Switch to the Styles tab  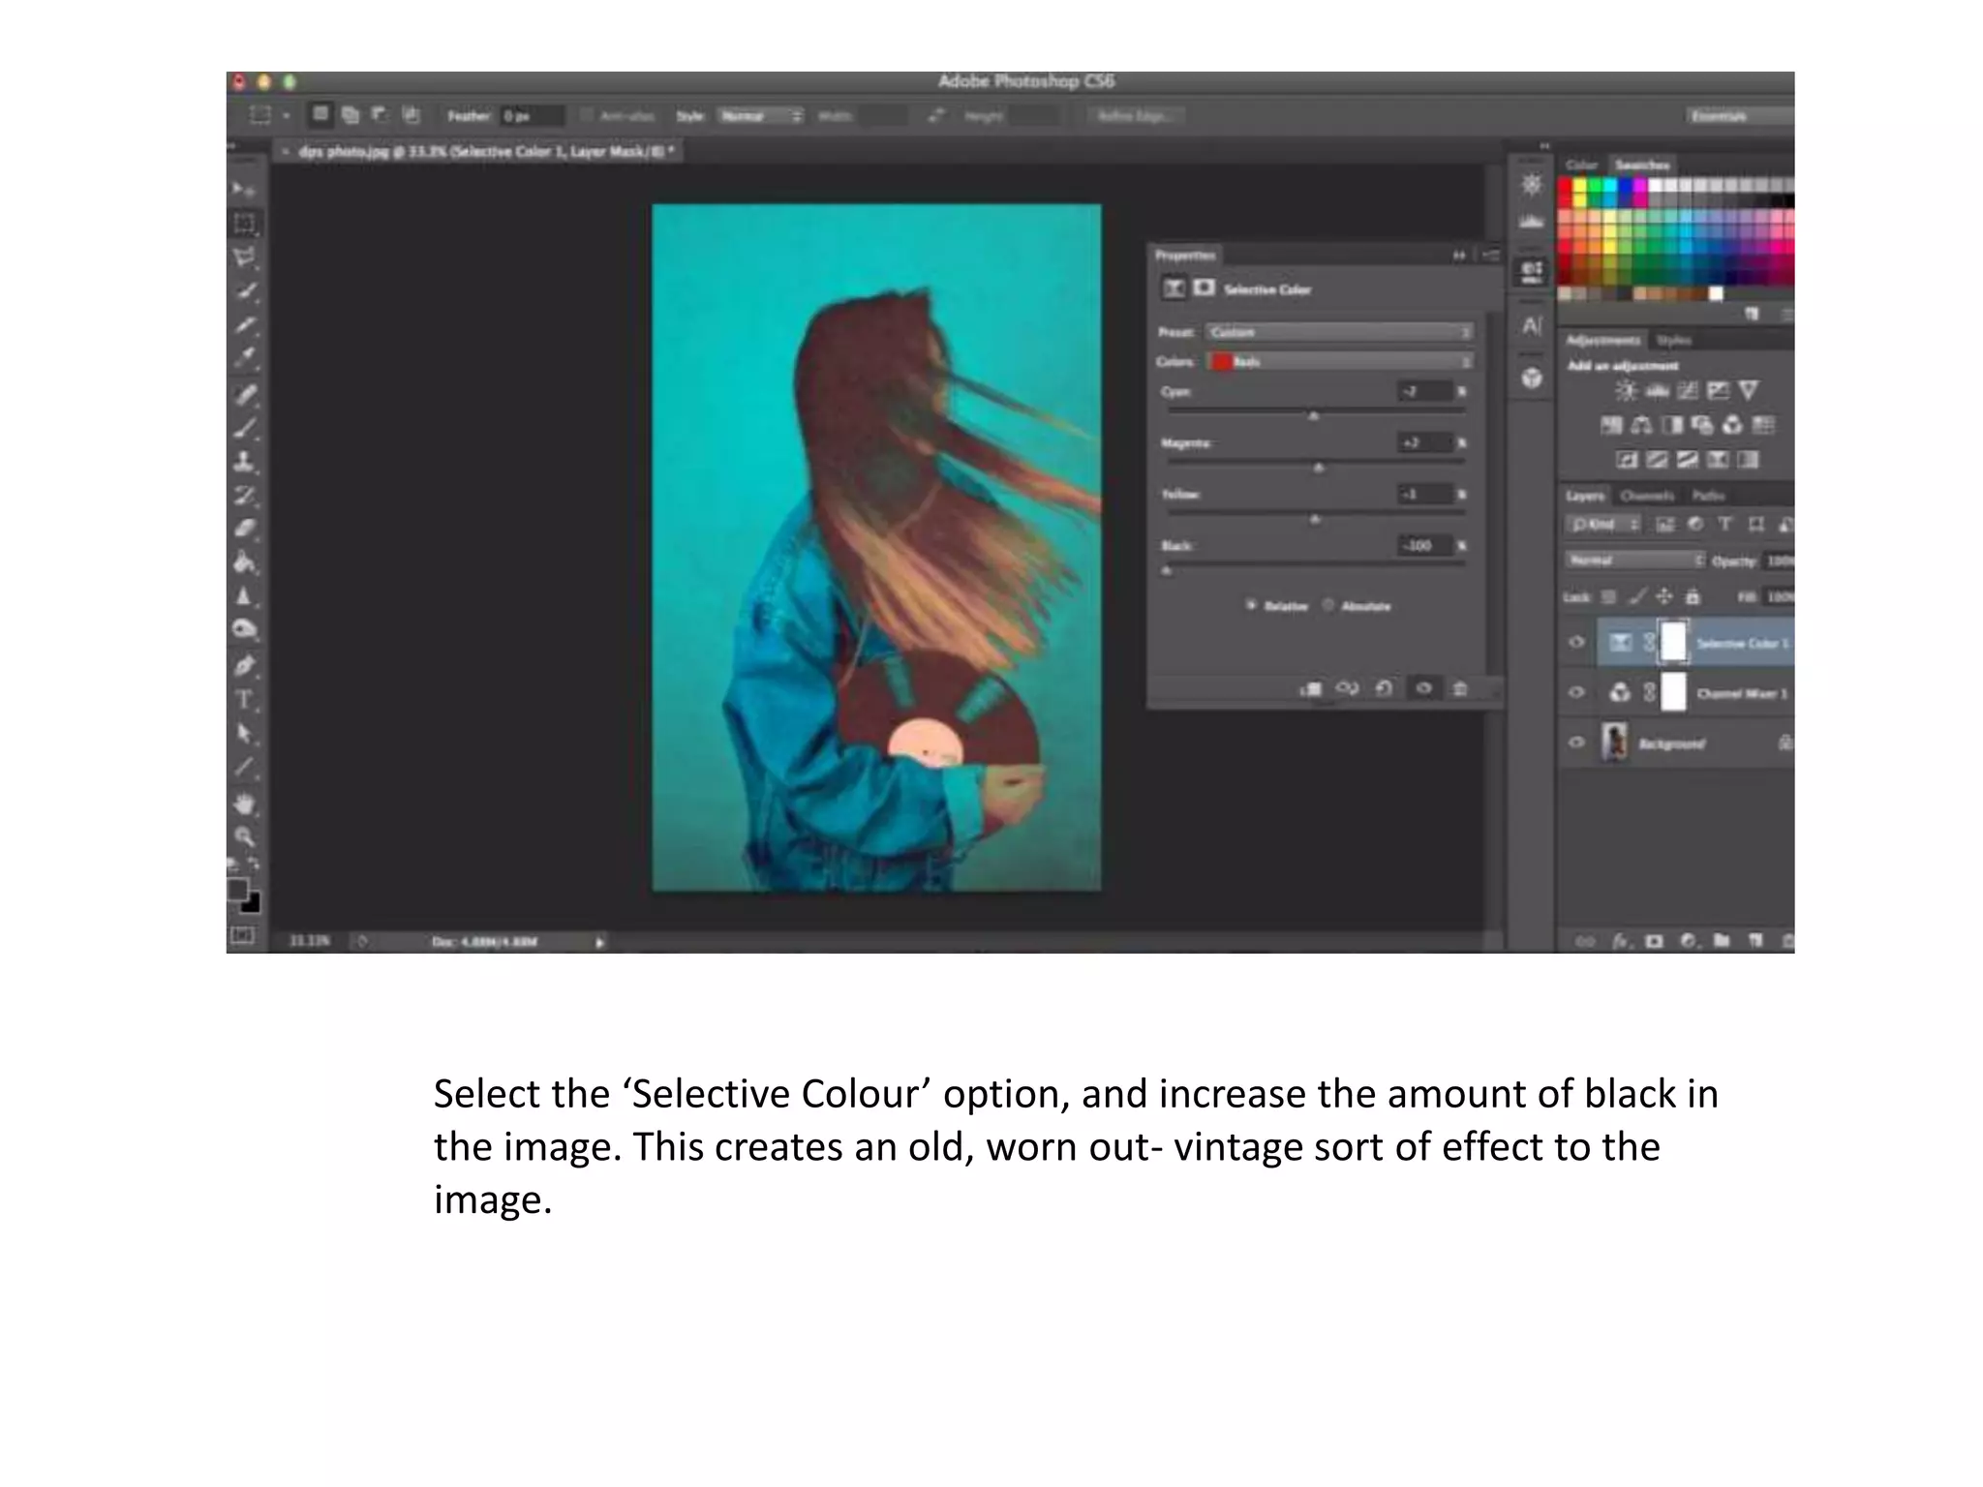[1673, 340]
